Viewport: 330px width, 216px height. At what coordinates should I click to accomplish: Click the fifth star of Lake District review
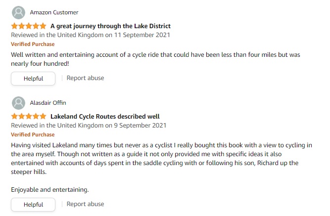(x=43, y=26)
